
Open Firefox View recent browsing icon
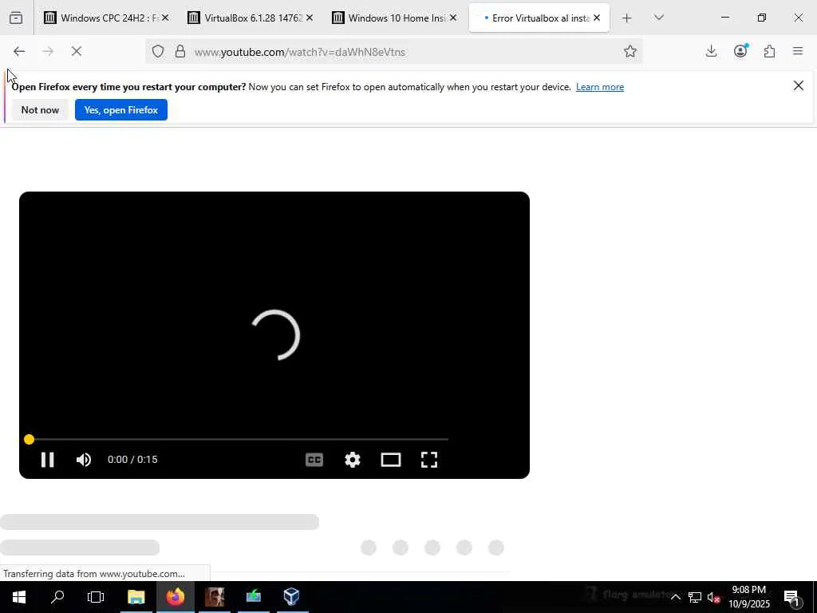(x=16, y=18)
